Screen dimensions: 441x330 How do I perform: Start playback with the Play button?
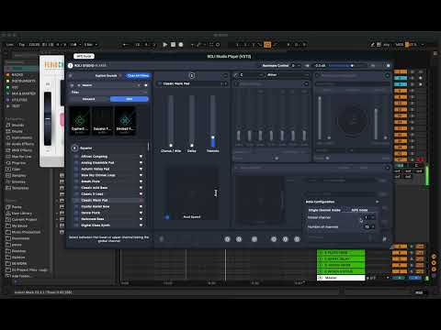pos(165,45)
